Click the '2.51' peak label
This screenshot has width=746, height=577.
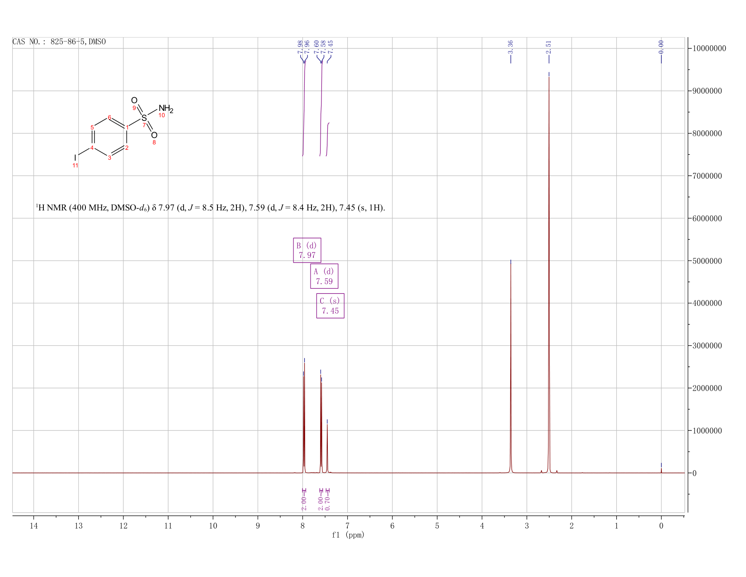tap(549, 47)
